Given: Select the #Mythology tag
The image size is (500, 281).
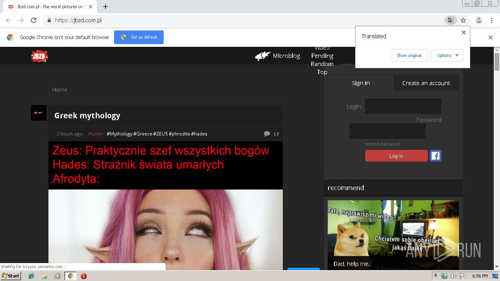Looking at the screenshot, I should pyautogui.click(x=120, y=134).
